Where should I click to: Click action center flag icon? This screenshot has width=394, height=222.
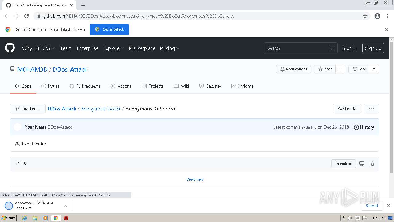tap(365, 218)
